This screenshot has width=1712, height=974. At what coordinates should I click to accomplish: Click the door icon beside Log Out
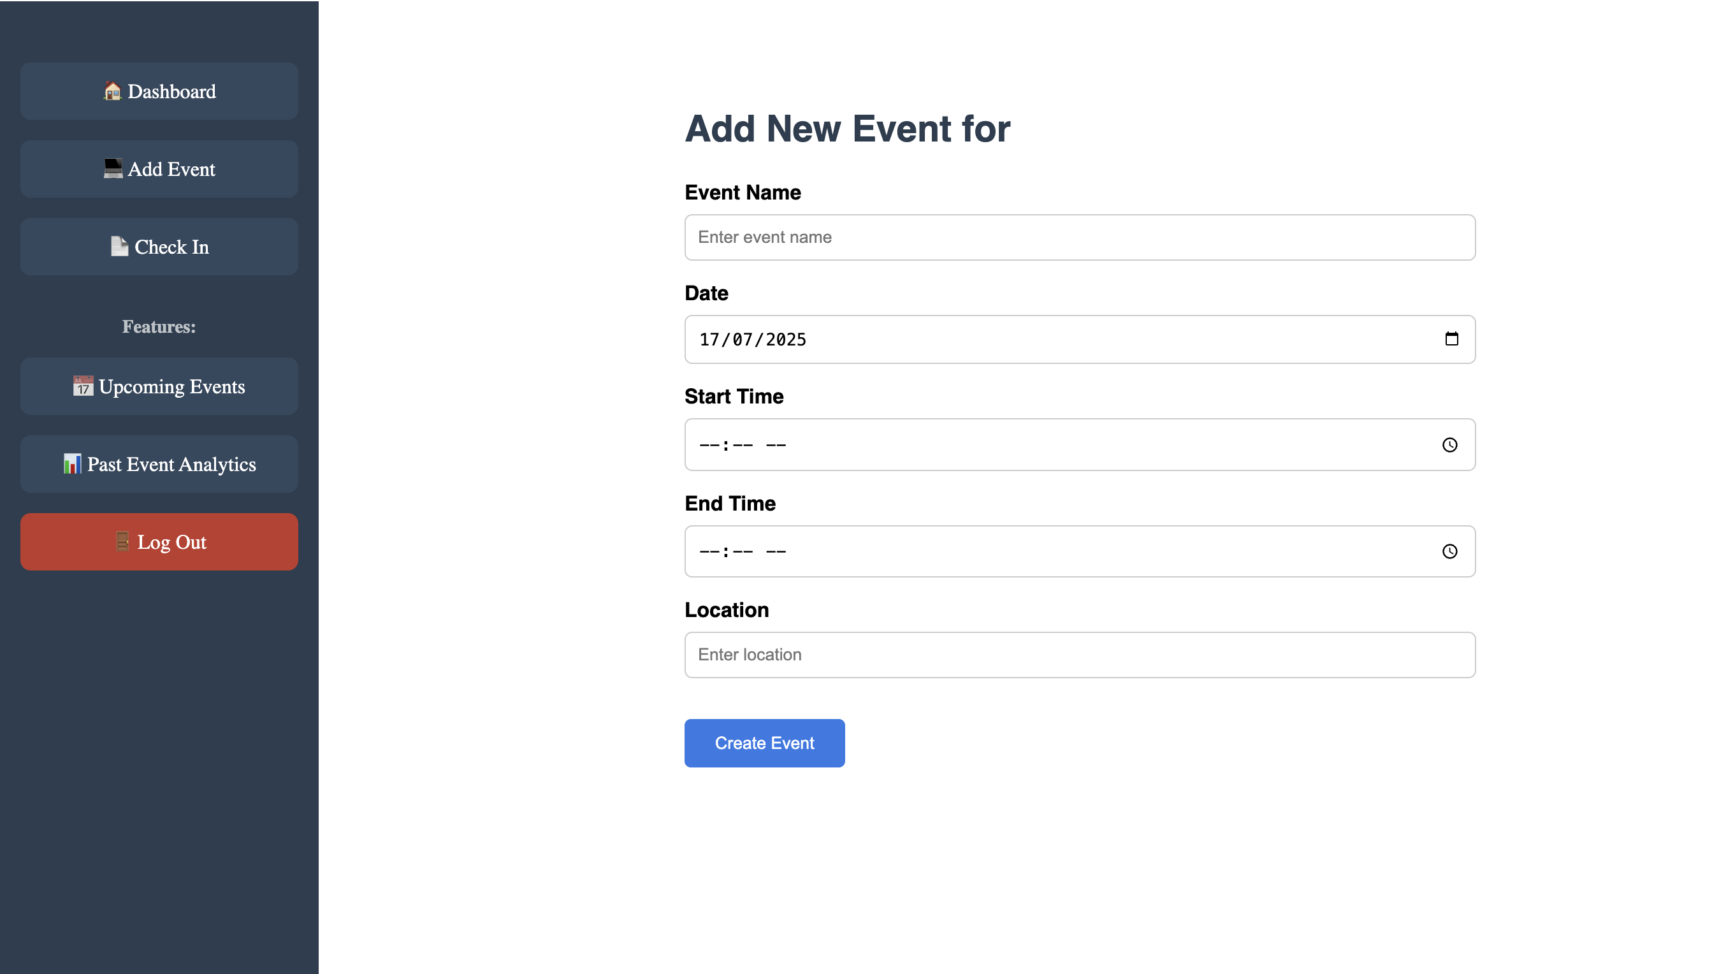point(122,541)
